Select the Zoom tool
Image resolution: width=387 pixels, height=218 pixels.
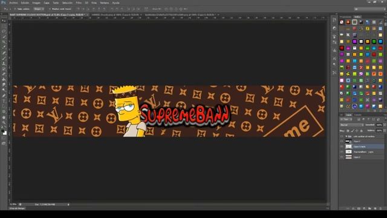(x=4, y=122)
